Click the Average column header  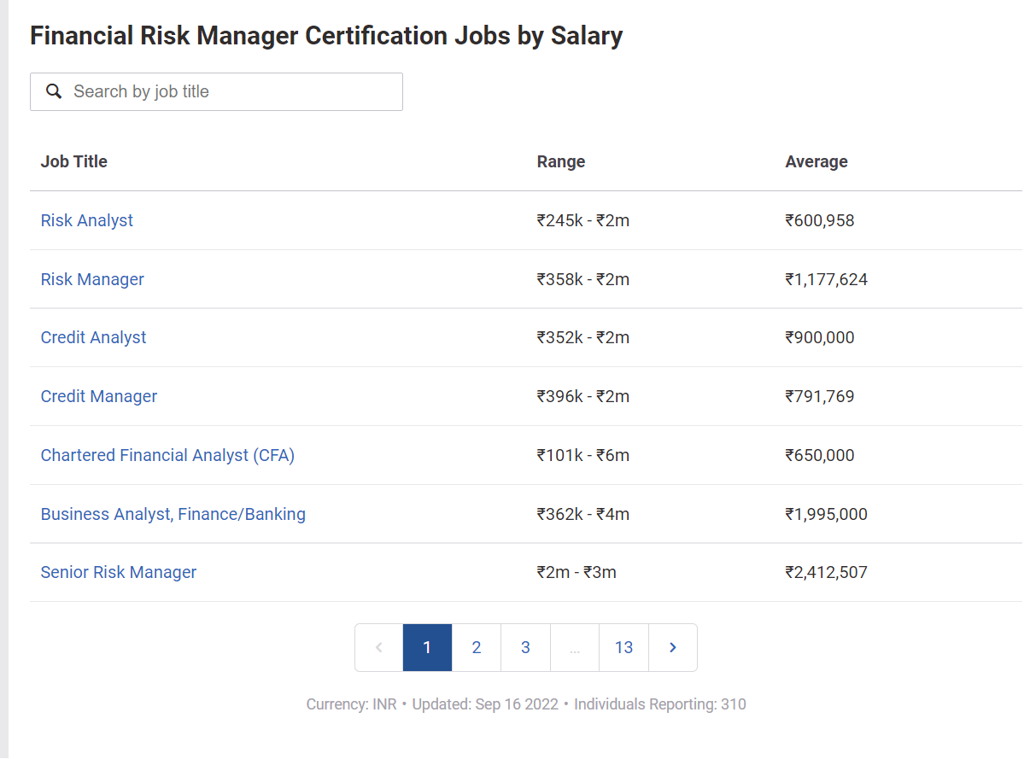click(817, 161)
